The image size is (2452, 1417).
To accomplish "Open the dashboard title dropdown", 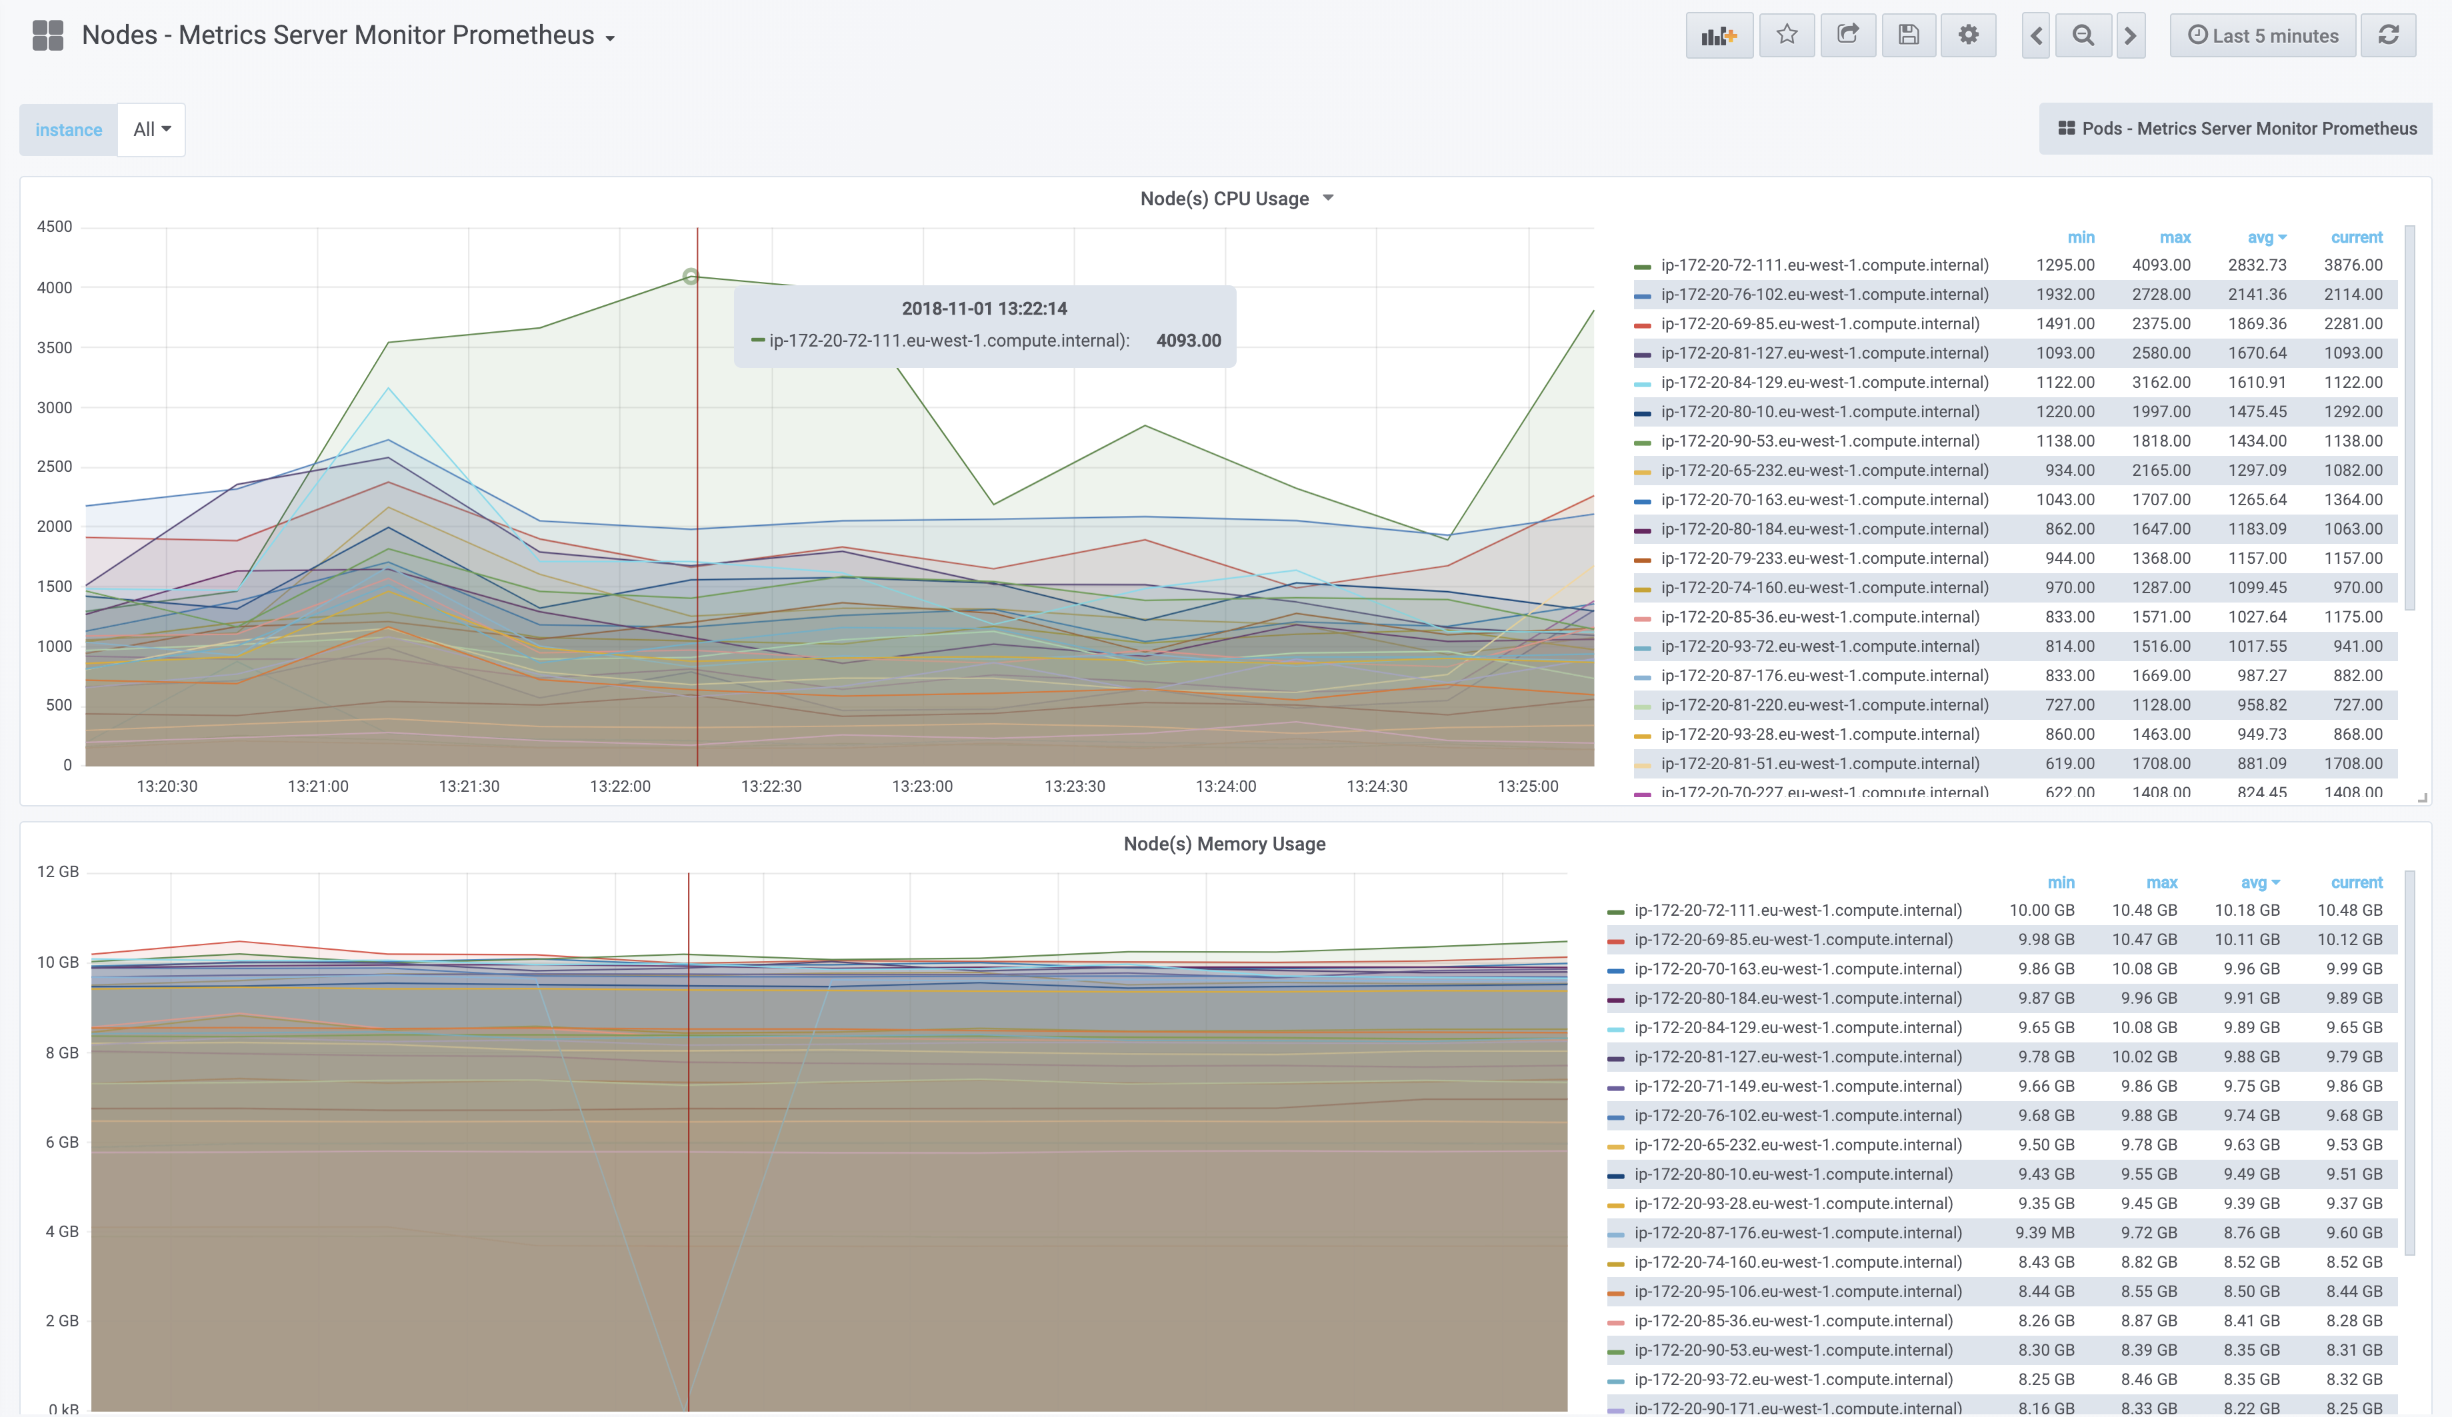I will pos(349,36).
